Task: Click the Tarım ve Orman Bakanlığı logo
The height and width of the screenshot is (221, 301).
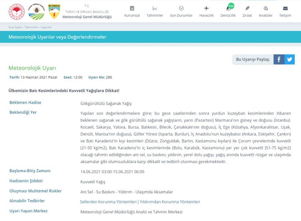Action: pos(36,12)
